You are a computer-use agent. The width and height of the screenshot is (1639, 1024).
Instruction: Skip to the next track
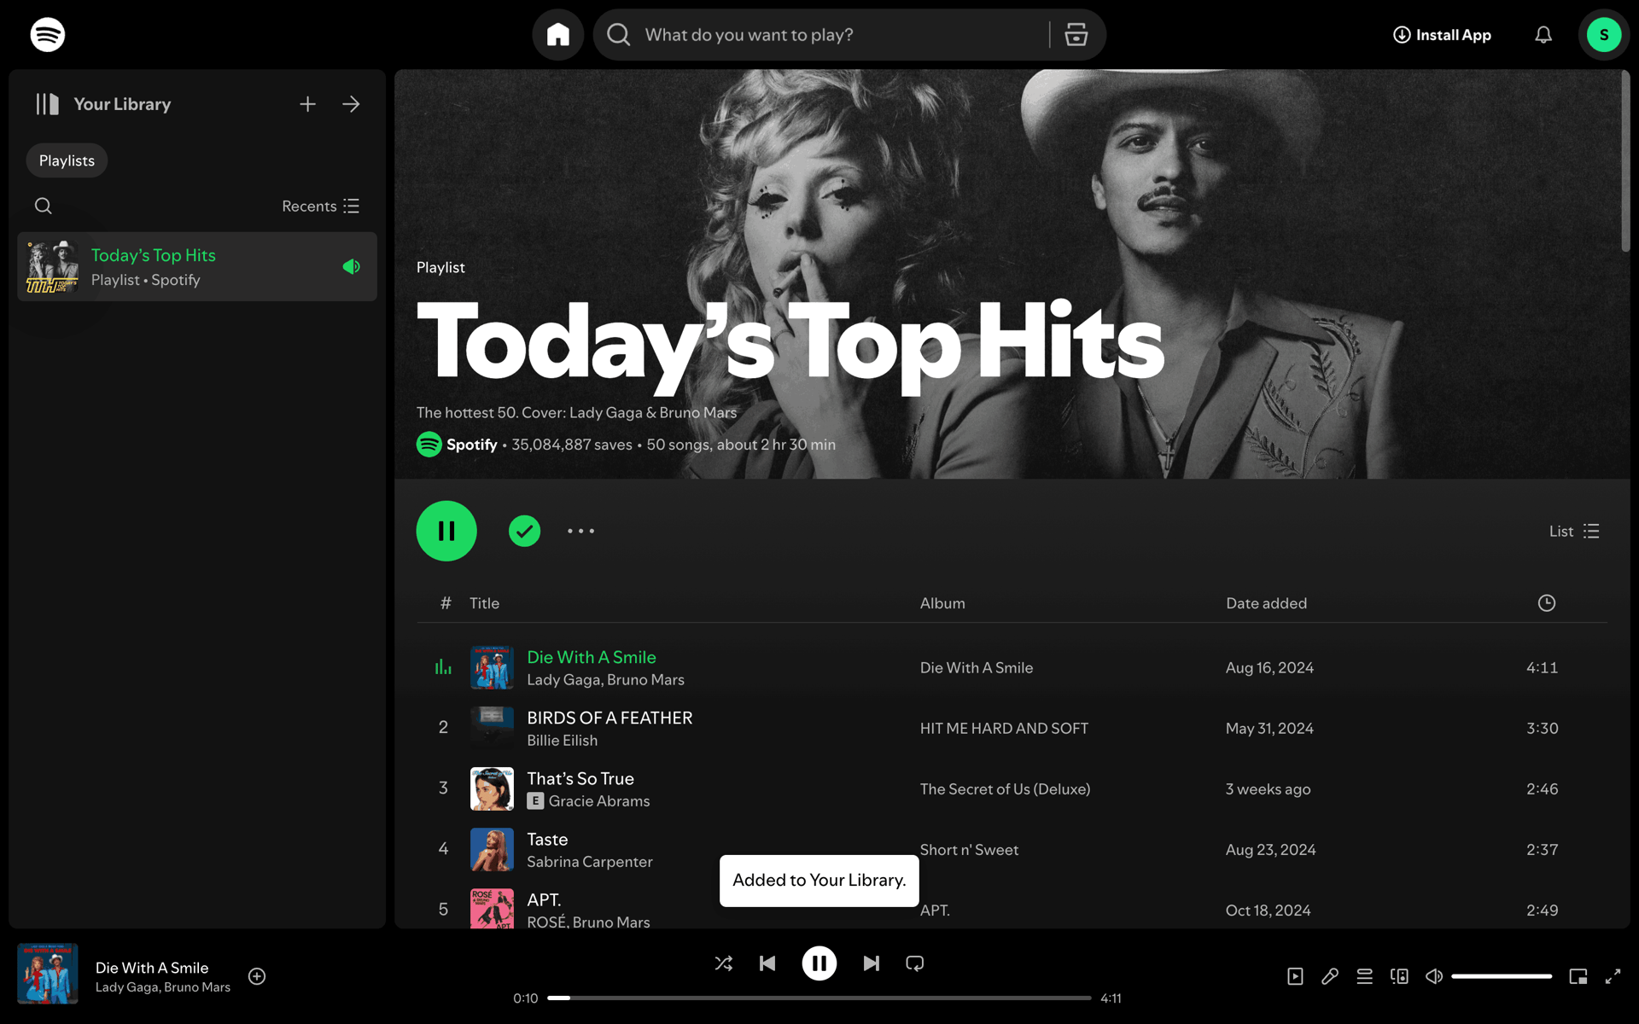(871, 963)
